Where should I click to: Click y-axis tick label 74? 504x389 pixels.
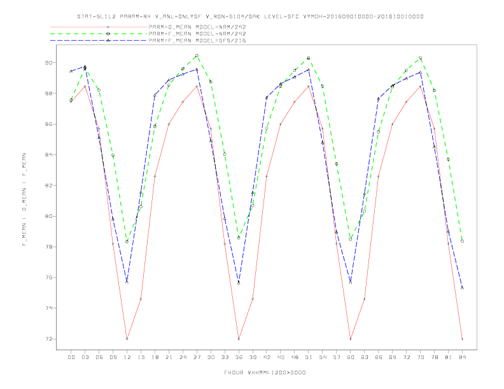point(48,308)
